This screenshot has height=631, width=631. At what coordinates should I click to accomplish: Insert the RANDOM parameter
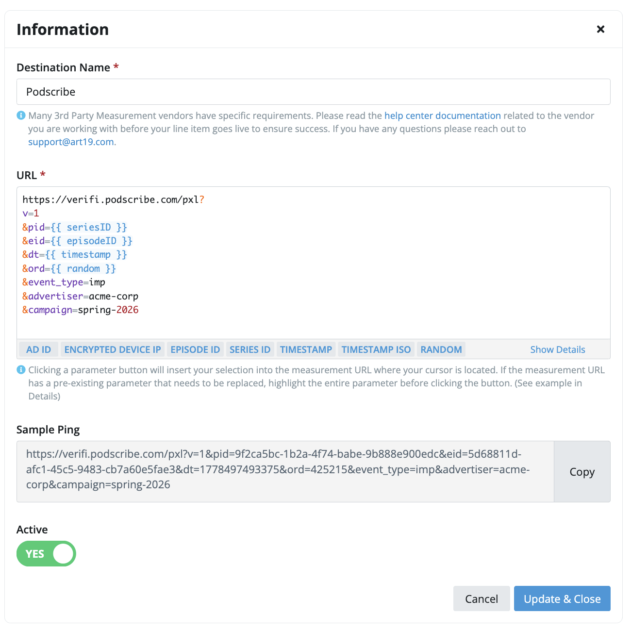point(441,349)
